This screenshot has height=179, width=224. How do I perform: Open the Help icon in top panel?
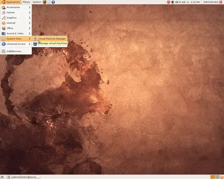53,2
